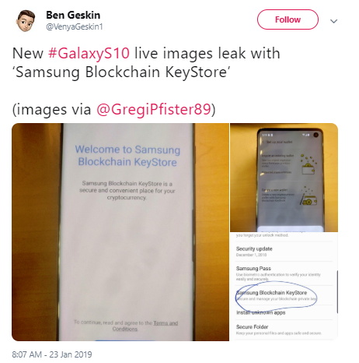Click the create new wallet icon in photo
The image size is (359, 363).
point(308,196)
